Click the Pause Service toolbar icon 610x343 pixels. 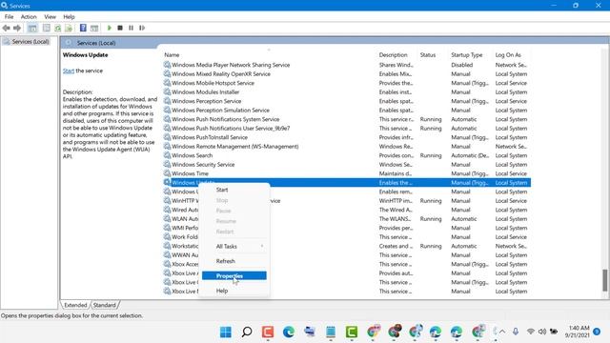(132, 28)
